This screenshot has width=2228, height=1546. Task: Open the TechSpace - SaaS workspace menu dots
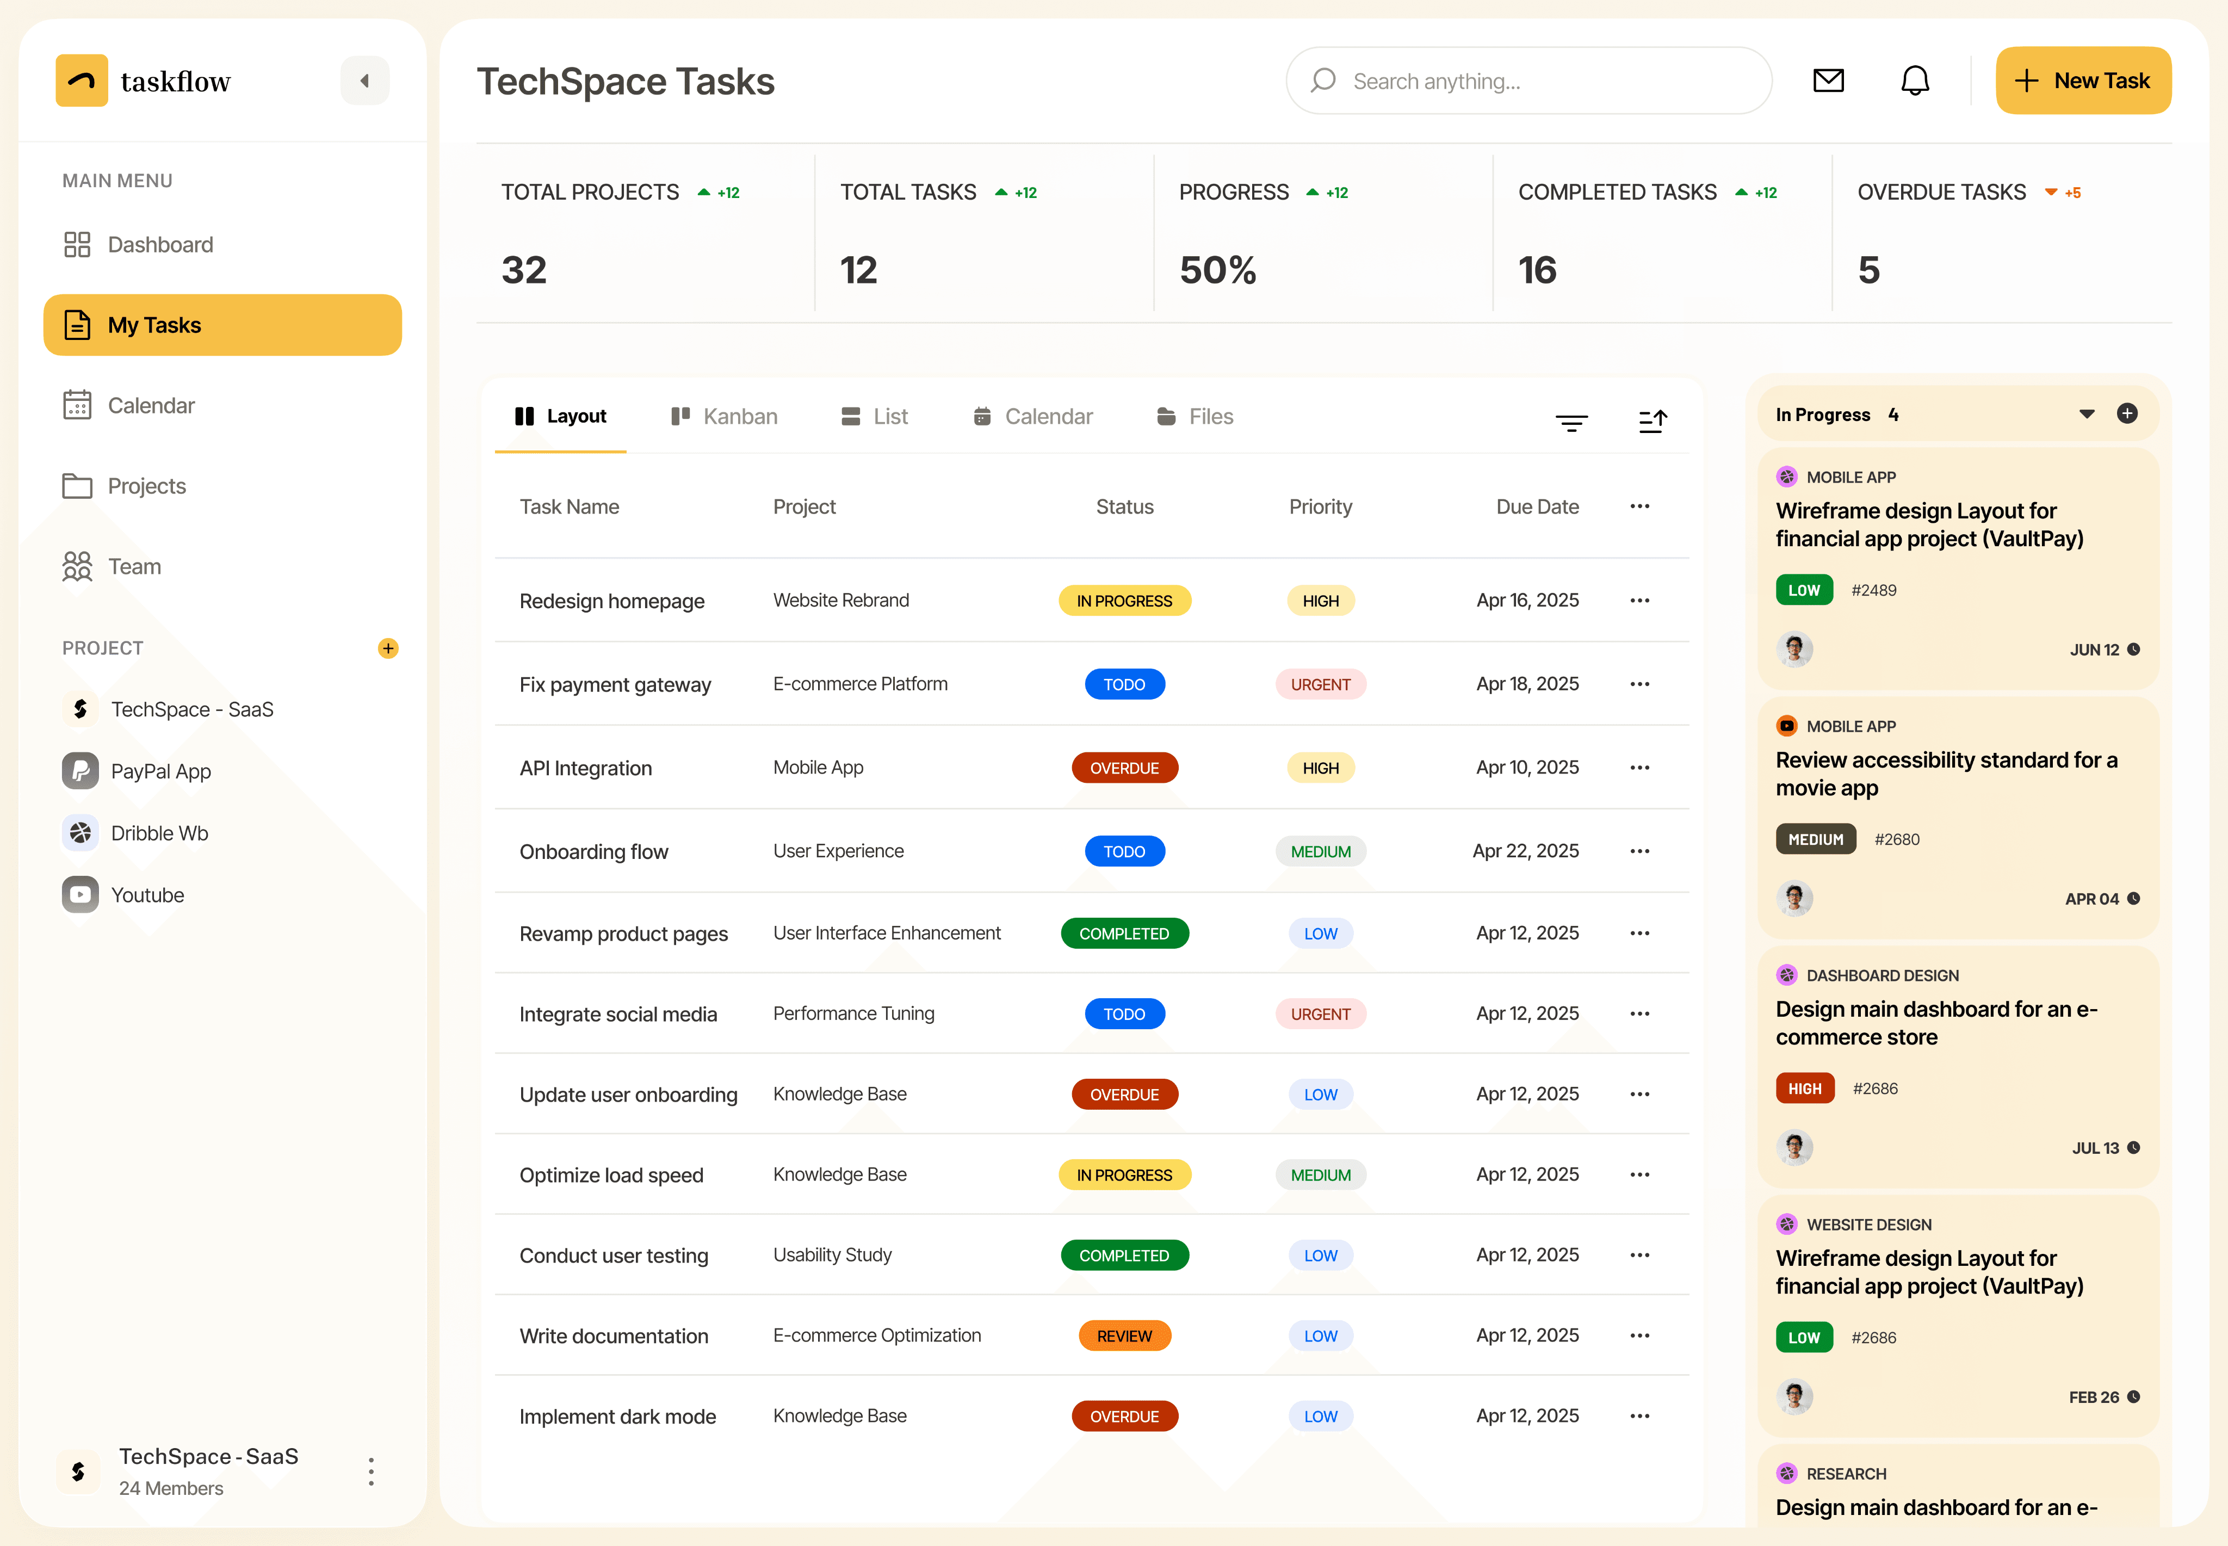[371, 1471]
